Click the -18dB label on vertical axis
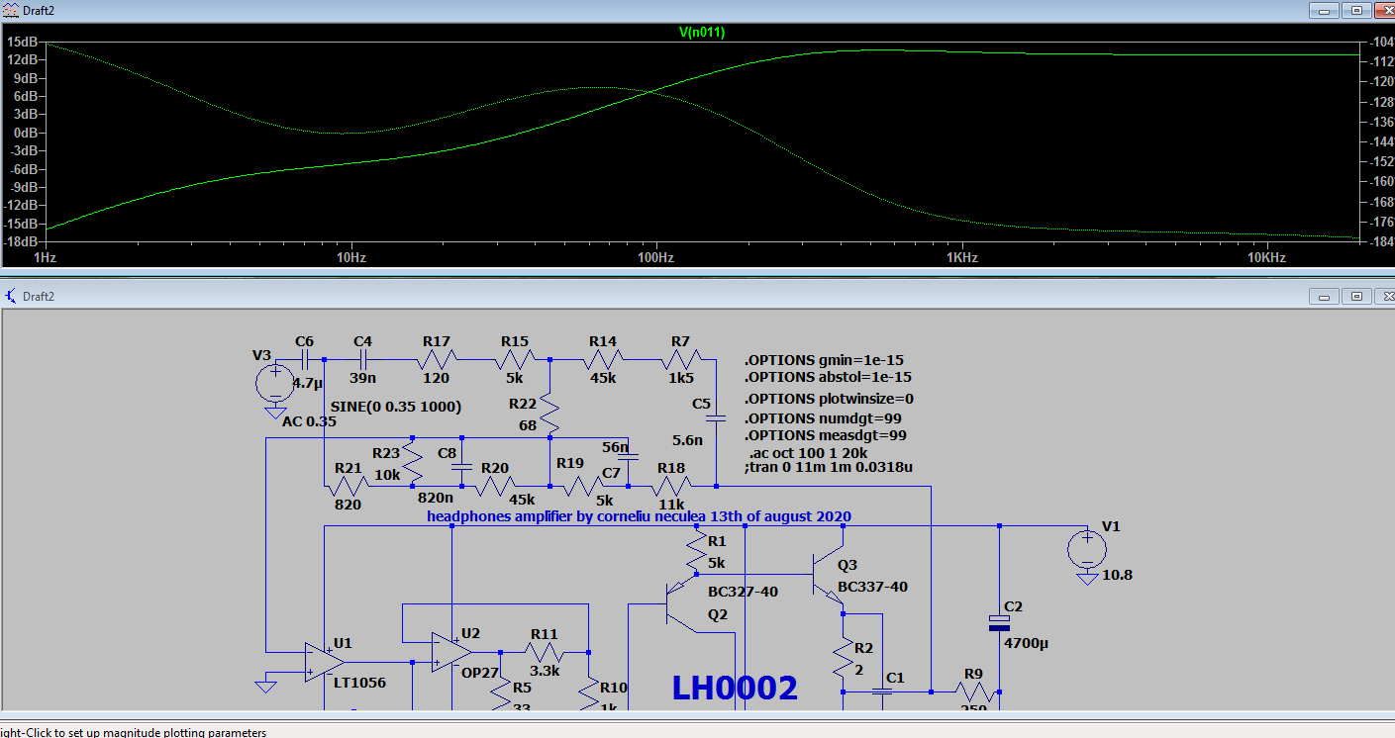 click(x=22, y=241)
